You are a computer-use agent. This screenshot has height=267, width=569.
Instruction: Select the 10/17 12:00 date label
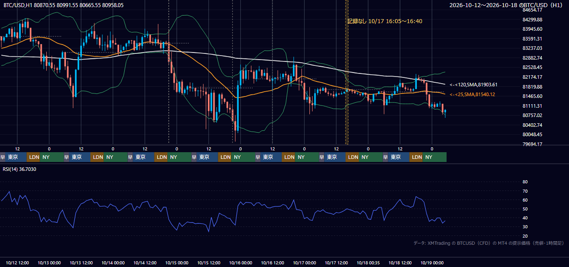pyautogui.click(x=336, y=263)
